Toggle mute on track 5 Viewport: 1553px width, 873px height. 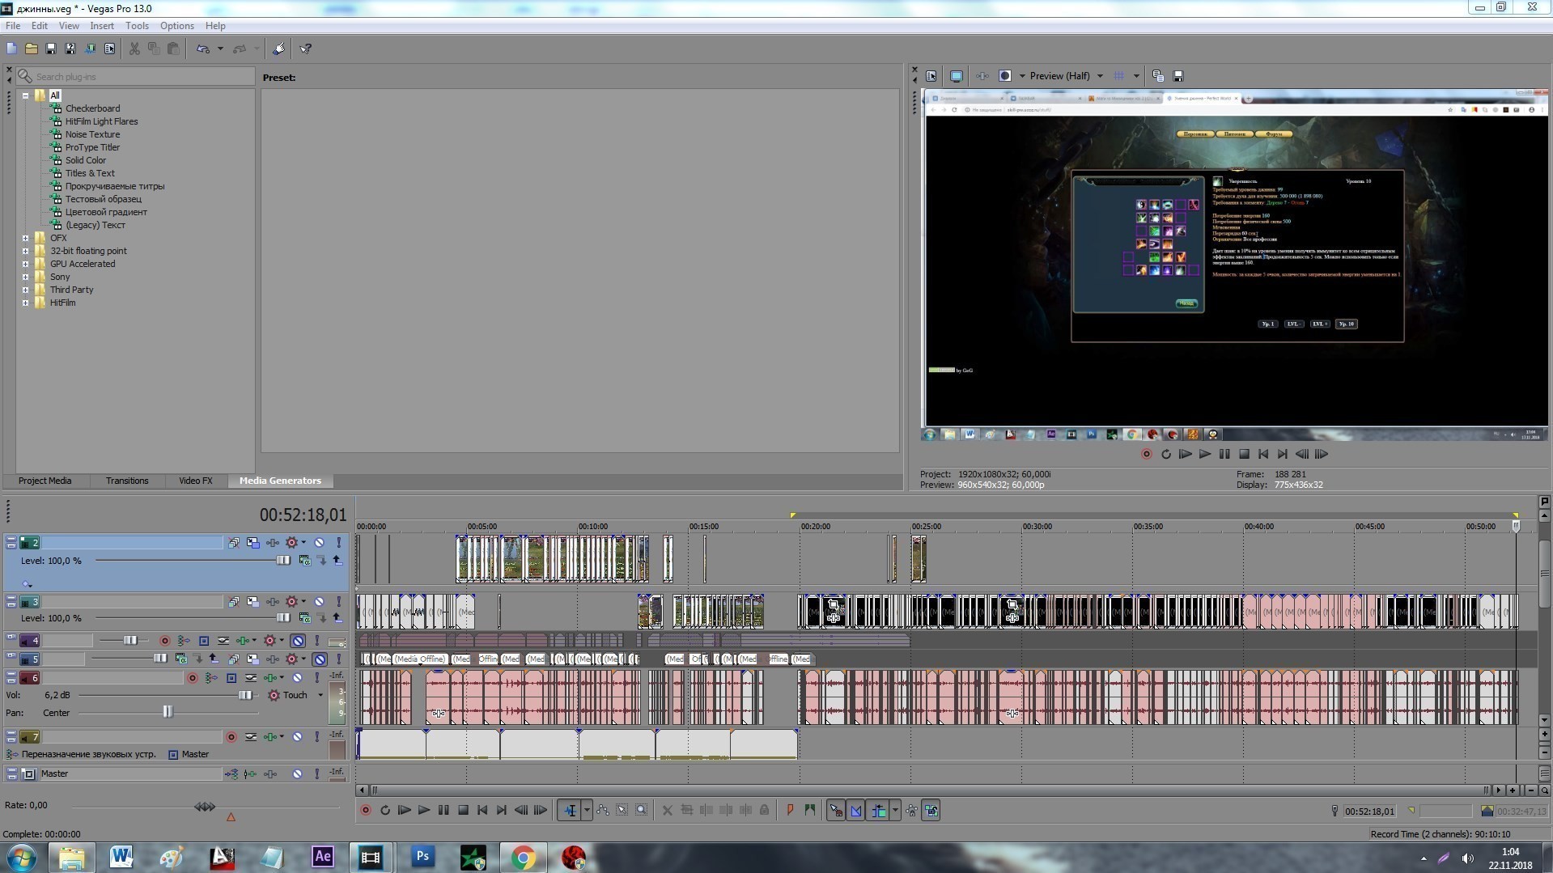320,659
